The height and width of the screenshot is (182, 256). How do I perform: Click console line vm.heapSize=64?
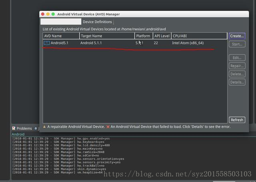[x=58, y=172]
